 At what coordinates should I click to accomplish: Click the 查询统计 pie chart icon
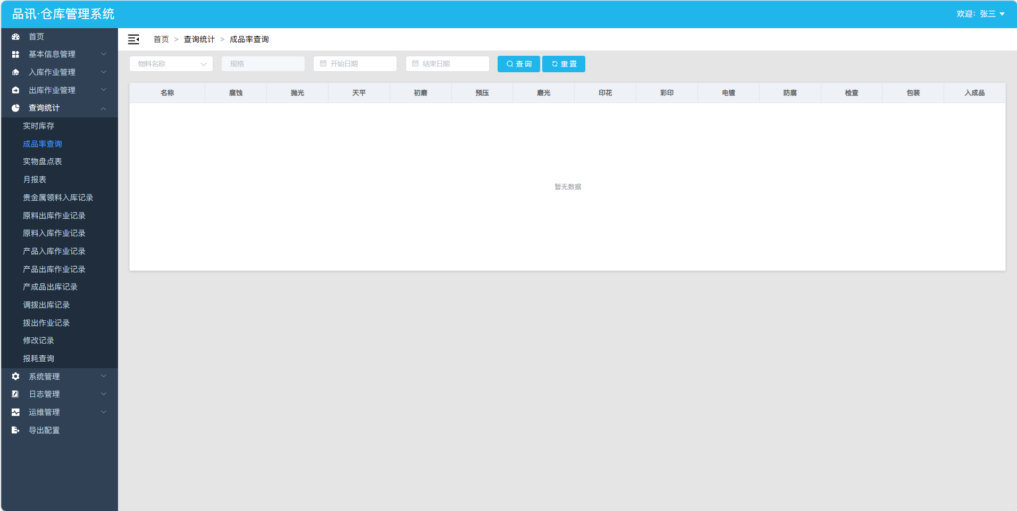coord(15,108)
